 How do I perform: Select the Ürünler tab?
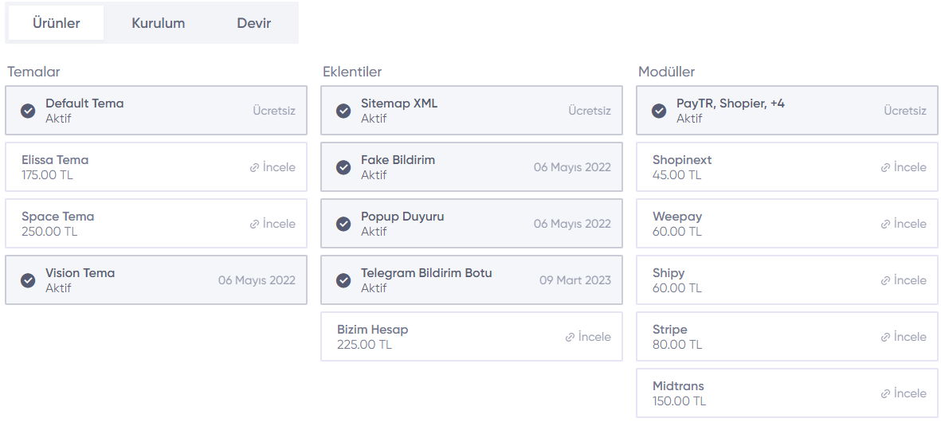pos(57,23)
